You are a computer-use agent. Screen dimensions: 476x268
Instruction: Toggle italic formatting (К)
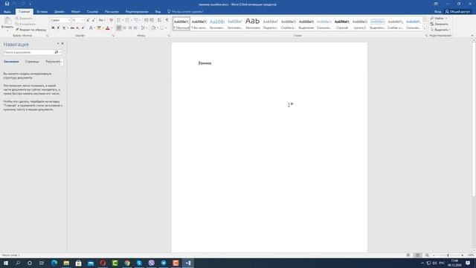click(x=58, y=28)
